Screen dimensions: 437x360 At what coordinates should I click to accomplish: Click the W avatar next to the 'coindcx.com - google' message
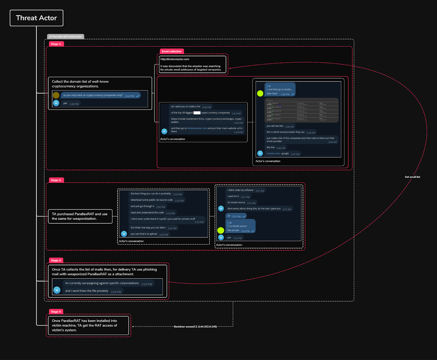pyautogui.click(x=260, y=154)
